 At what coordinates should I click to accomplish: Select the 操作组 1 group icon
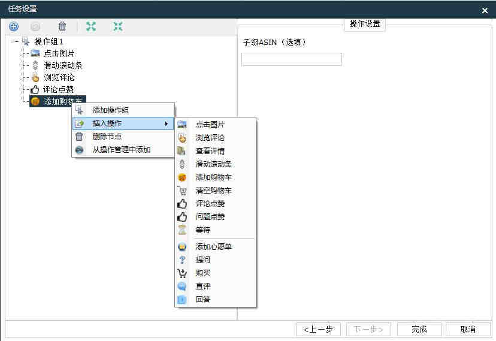[26, 41]
